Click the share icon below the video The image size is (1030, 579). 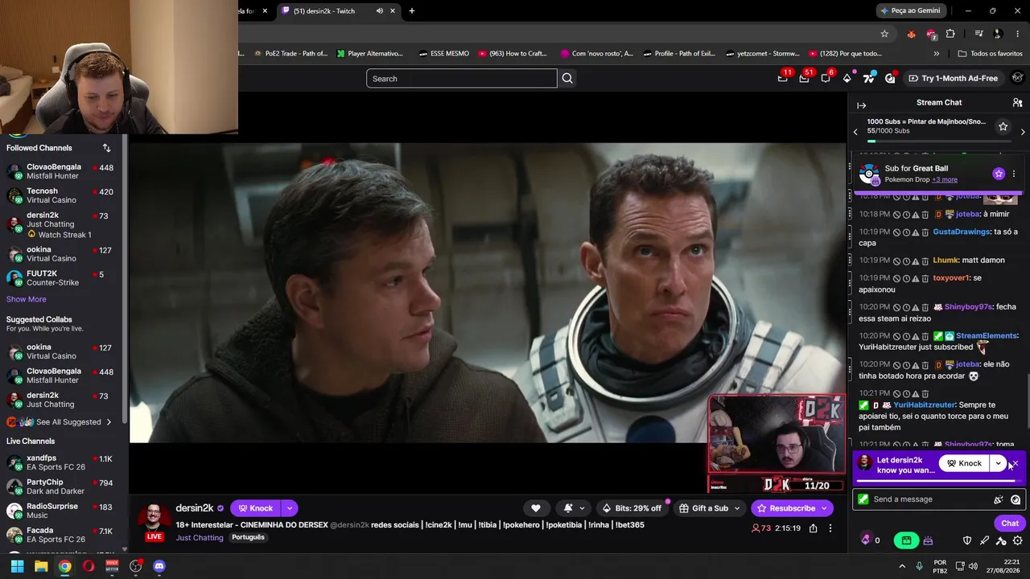[813, 528]
